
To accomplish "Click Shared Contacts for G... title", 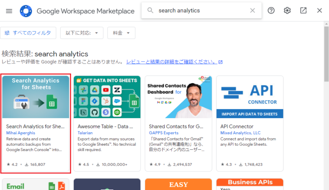I will pos(176,127).
